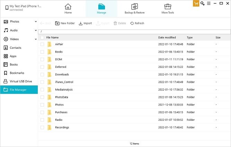Expand the Audio sidebar category arrow
This screenshot has width=231, height=147.
(x=36, y=30)
